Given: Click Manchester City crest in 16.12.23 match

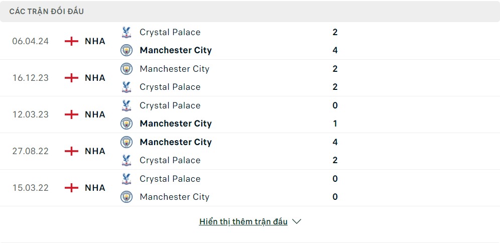Looking at the screenshot, I should 127,69.
